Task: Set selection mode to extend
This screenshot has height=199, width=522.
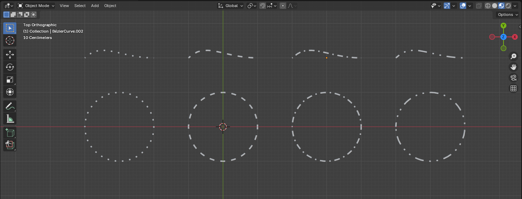Action: (x=13, y=15)
